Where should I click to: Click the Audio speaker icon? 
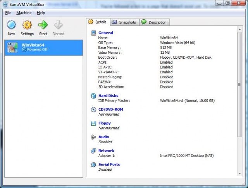point(93,137)
